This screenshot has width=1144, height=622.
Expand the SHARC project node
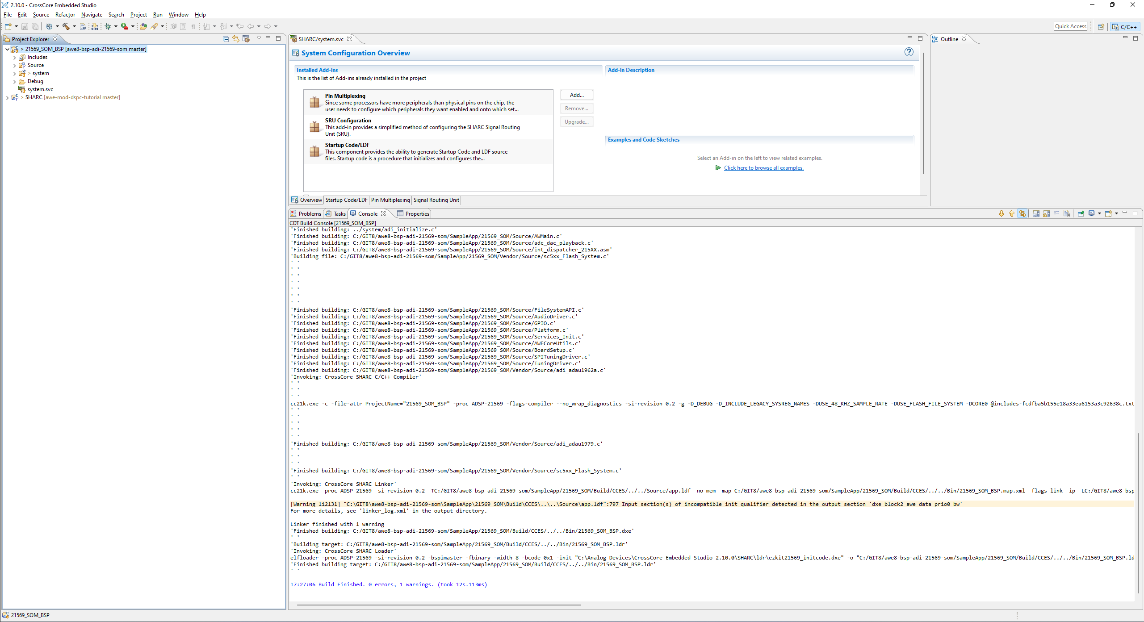click(7, 97)
